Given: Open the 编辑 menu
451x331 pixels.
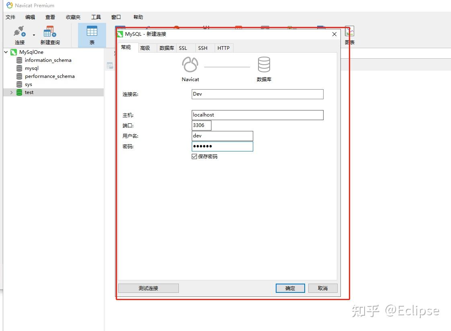Looking at the screenshot, I should (x=30, y=17).
